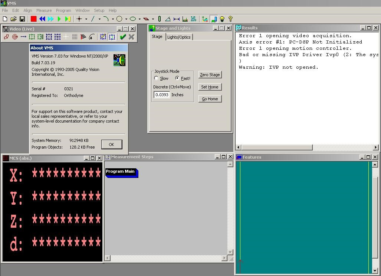Expand the Ellipse tool dropdown arrow
Image resolution: width=381 pixels, height=276 pixels.
(x=139, y=19)
